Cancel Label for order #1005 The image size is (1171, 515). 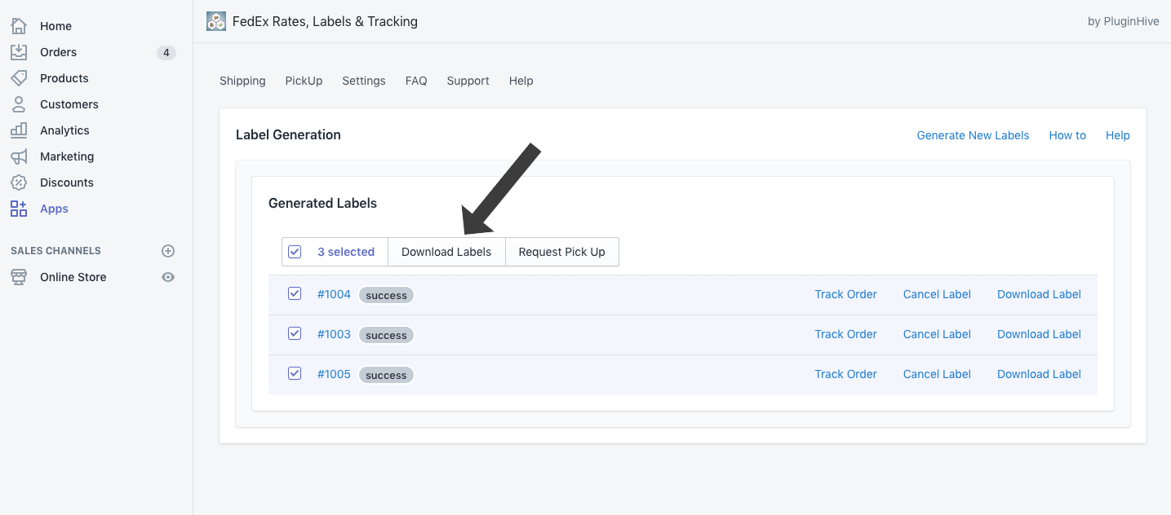coord(937,374)
